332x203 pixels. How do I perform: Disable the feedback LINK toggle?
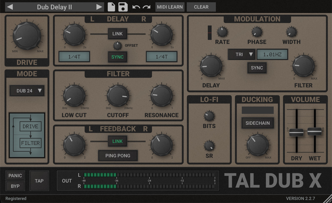point(117,141)
